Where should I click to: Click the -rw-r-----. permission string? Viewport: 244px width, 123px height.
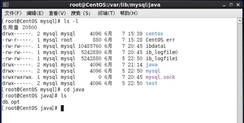point(17,40)
